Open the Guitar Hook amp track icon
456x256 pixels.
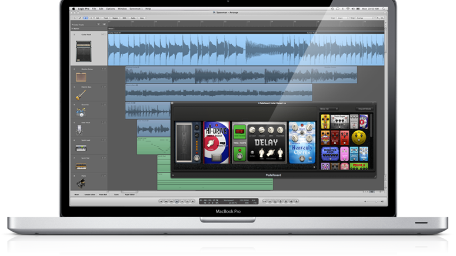pos(84,51)
